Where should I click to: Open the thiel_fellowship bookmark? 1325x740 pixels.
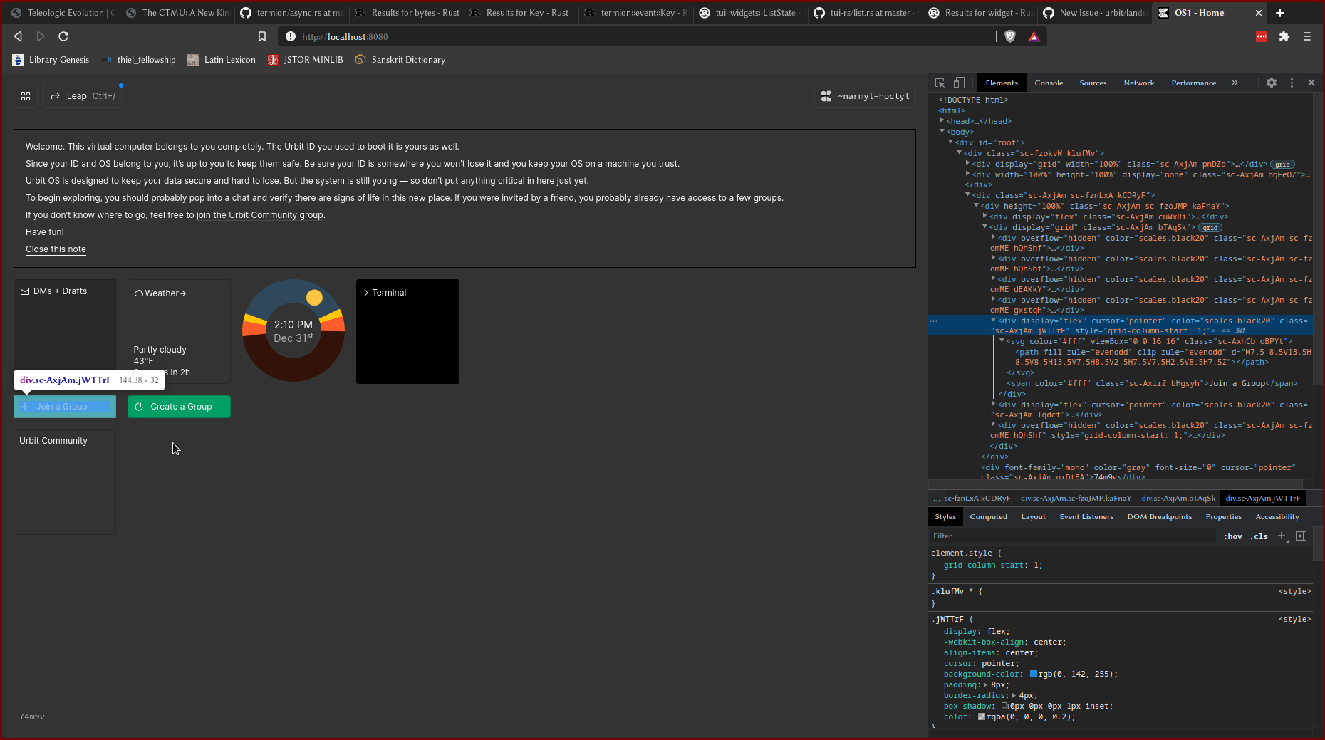138,60
